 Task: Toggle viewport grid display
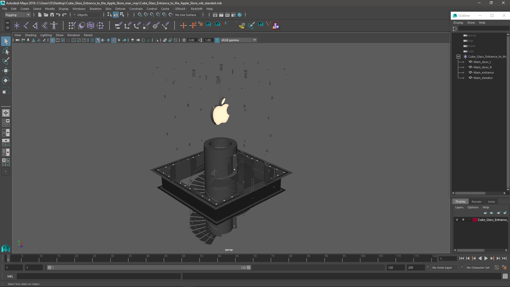pos(52,40)
